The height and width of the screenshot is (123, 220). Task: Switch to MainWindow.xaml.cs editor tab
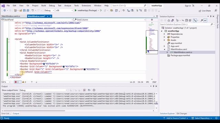click(x=11, y=16)
